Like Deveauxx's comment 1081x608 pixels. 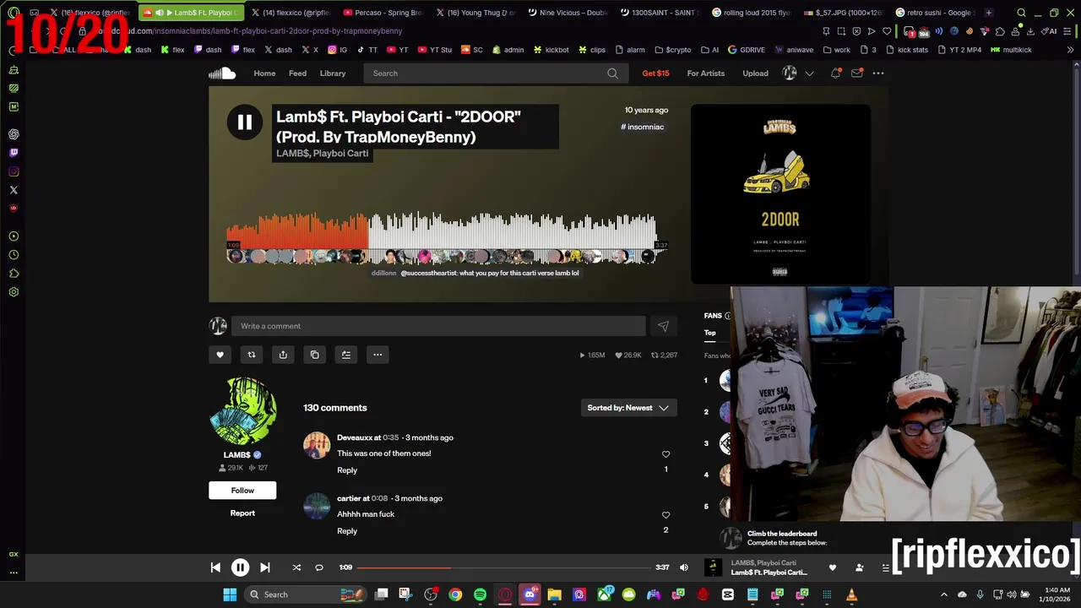[x=665, y=454]
